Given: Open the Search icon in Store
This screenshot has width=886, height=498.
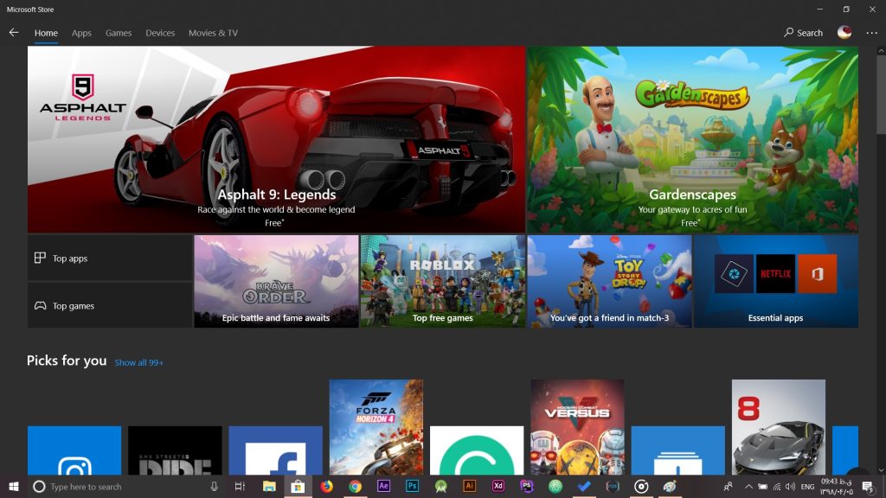Looking at the screenshot, I should [803, 33].
